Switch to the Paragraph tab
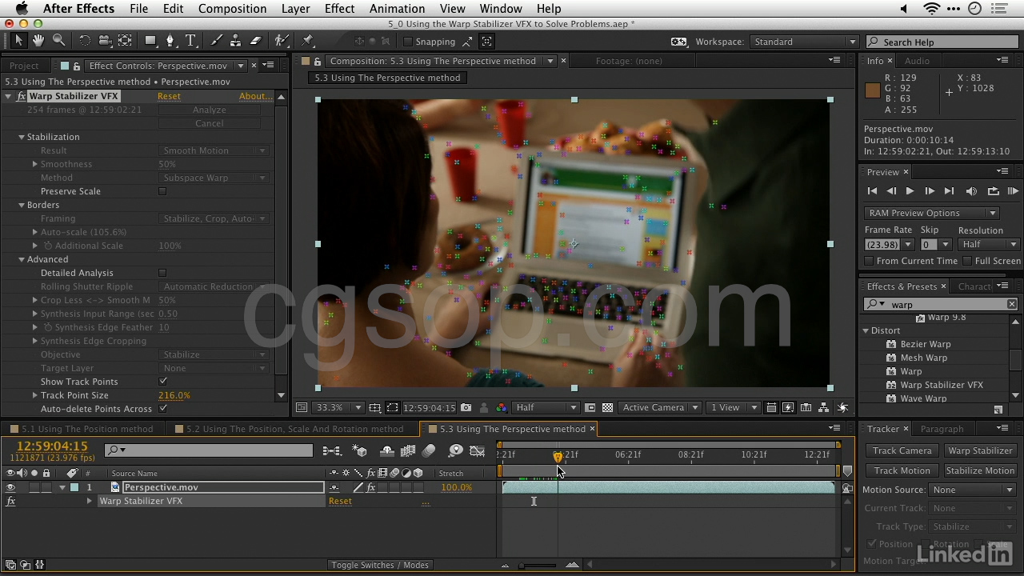Viewport: 1024px width, 576px height. click(x=942, y=429)
